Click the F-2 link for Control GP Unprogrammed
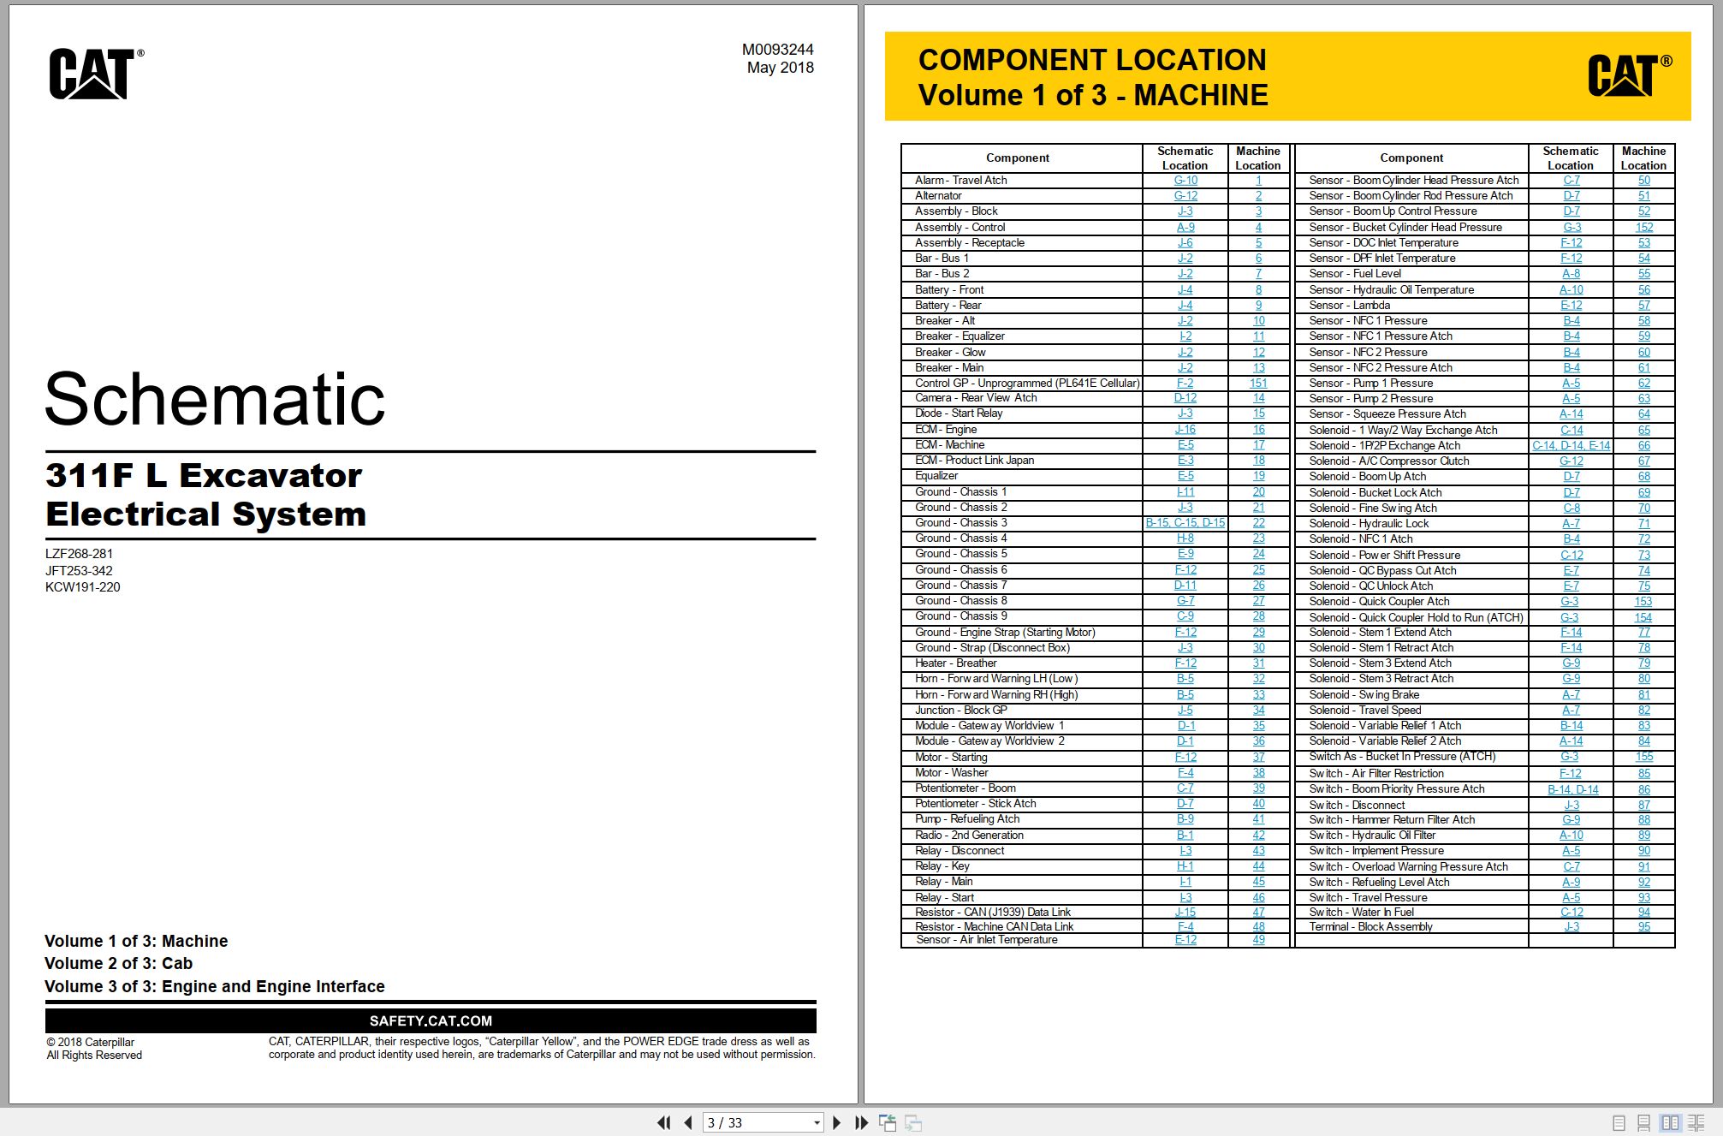 click(1185, 384)
